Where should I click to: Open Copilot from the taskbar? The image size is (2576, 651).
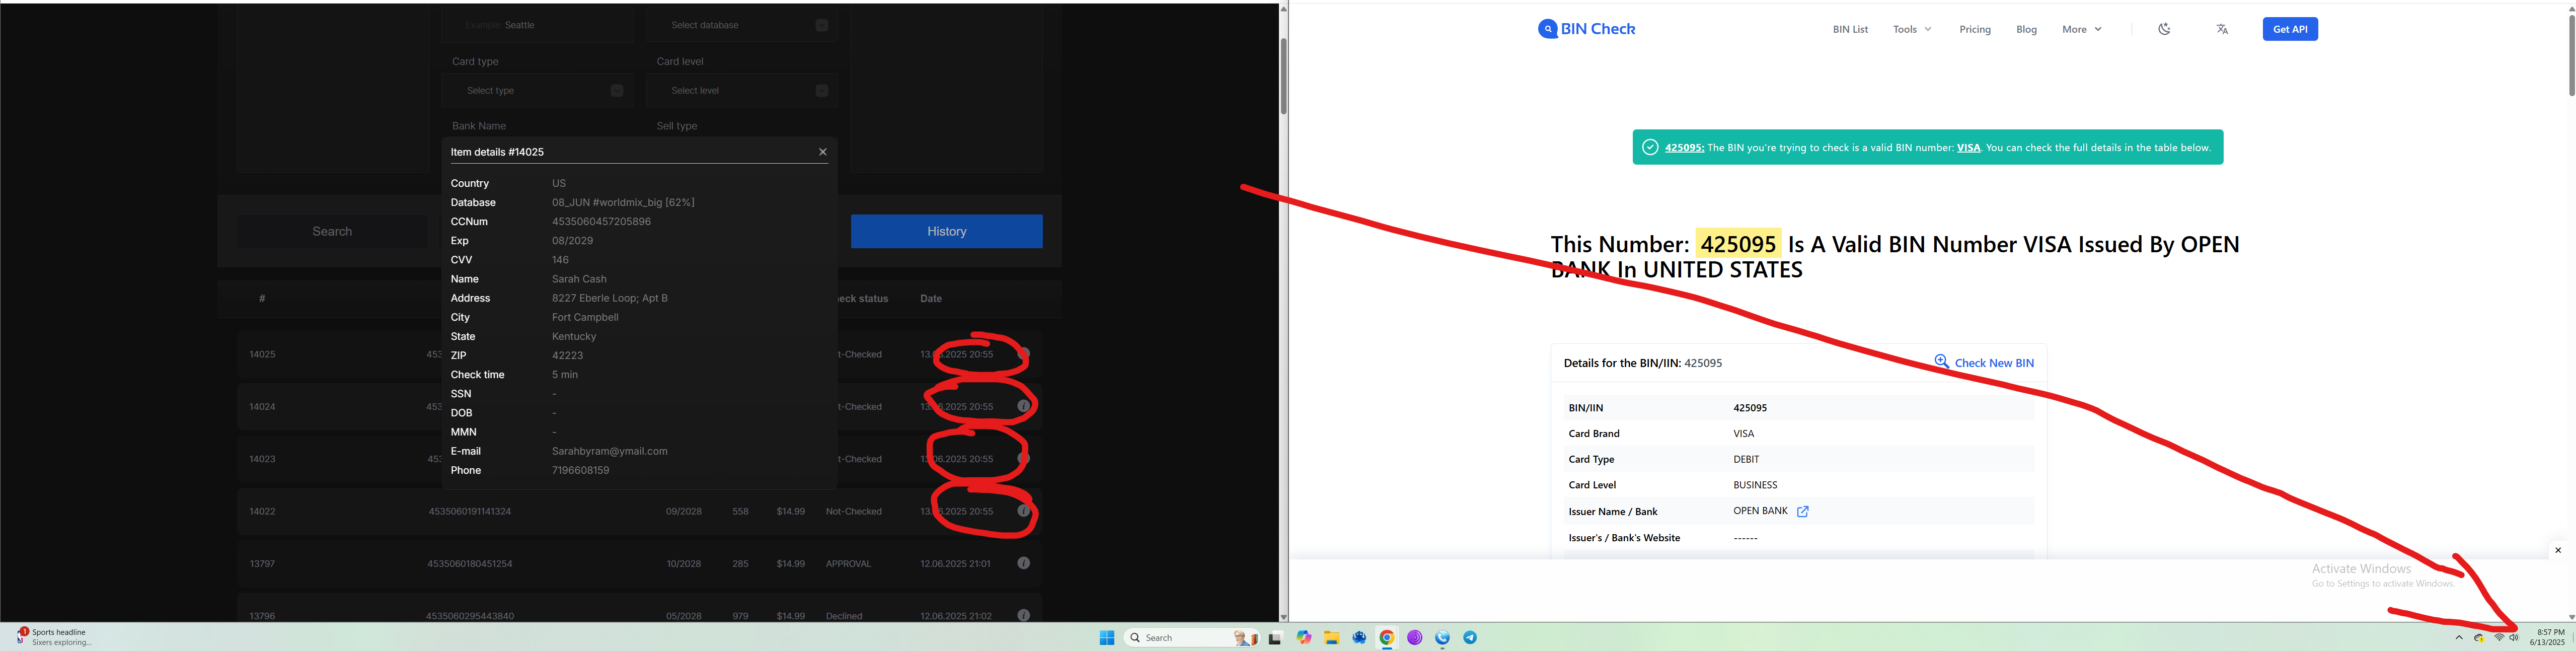[1304, 638]
